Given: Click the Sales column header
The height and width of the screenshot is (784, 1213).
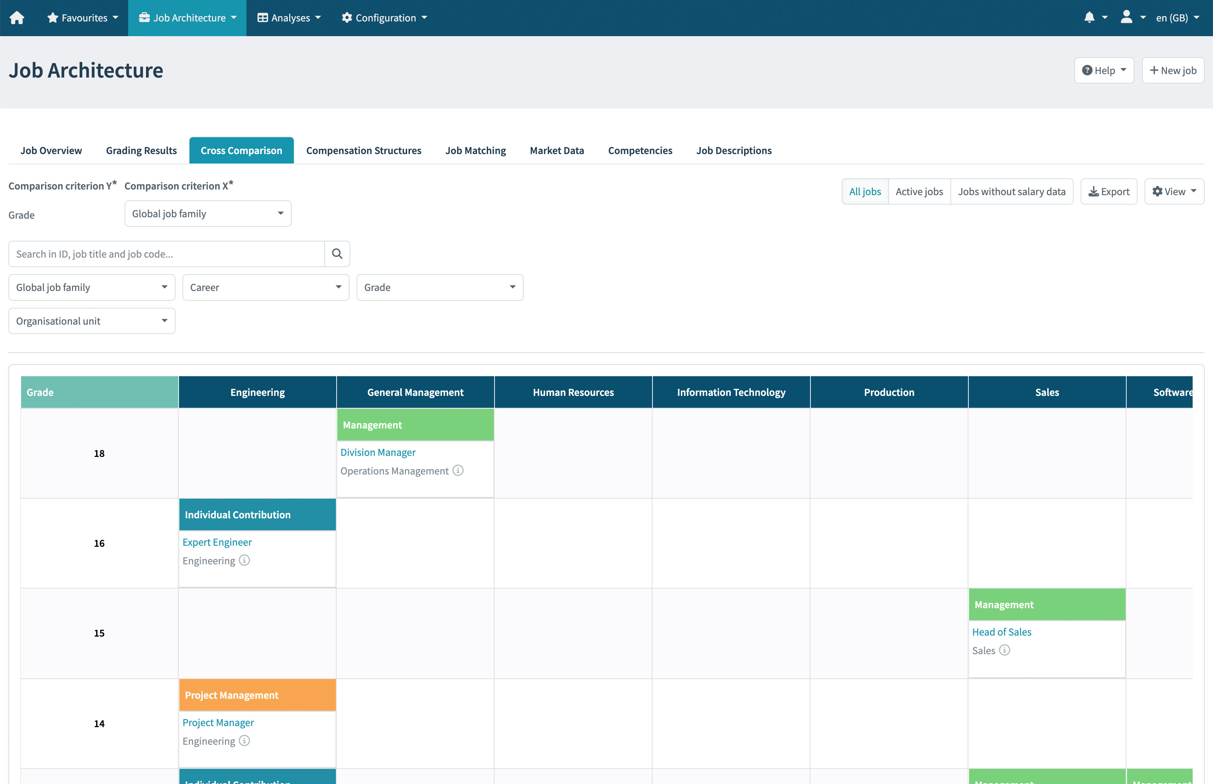Looking at the screenshot, I should 1047,392.
